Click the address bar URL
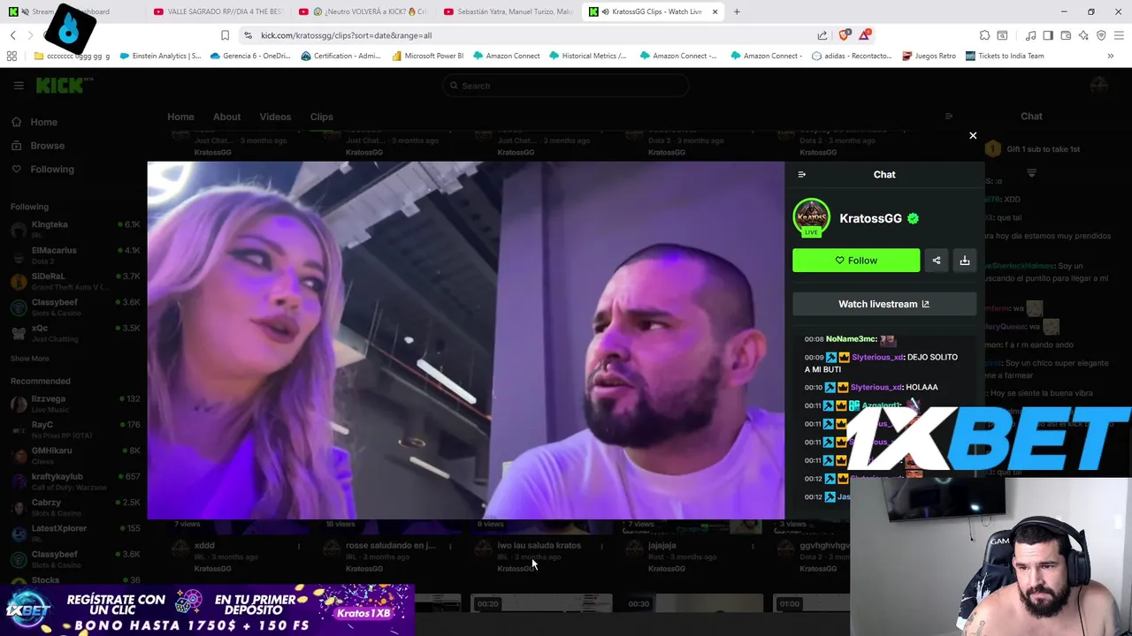 347,35
